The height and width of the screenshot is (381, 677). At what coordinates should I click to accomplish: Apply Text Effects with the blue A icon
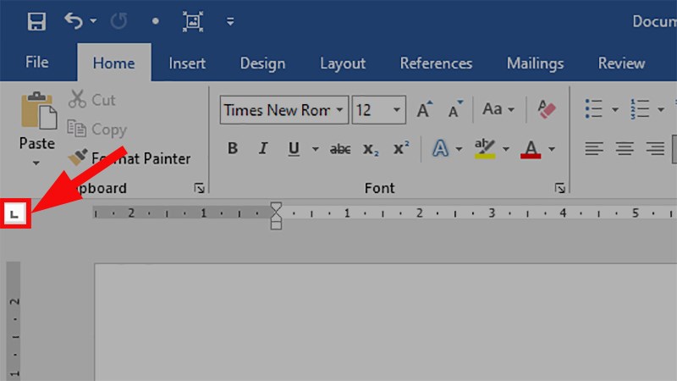440,149
